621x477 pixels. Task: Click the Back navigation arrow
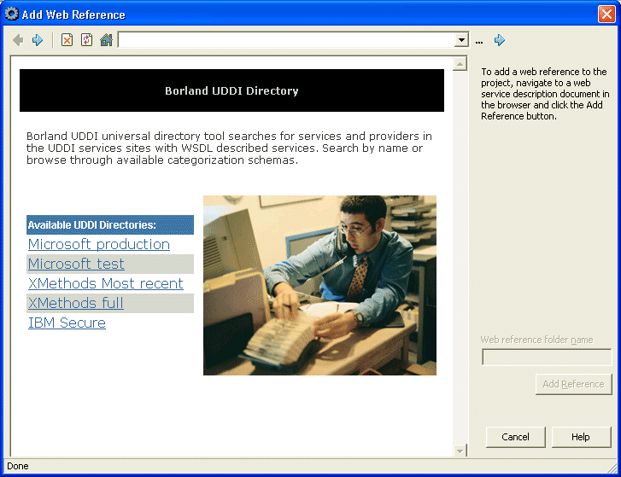18,40
